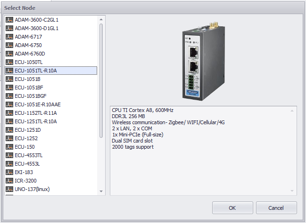Click the ECU device product image

203,61
